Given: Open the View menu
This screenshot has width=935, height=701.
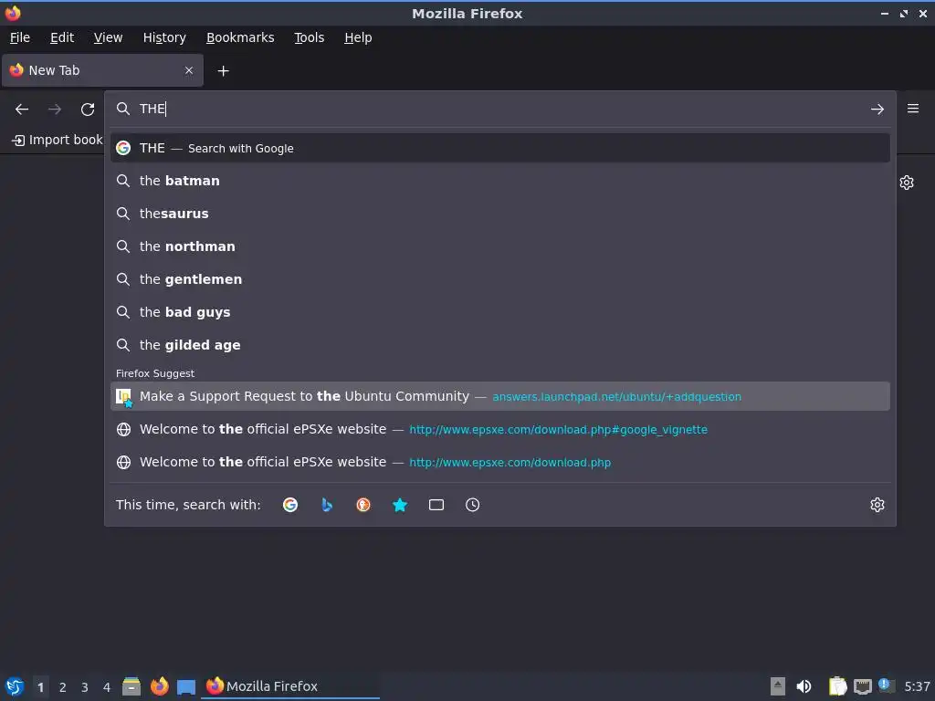Looking at the screenshot, I should pyautogui.click(x=108, y=37).
